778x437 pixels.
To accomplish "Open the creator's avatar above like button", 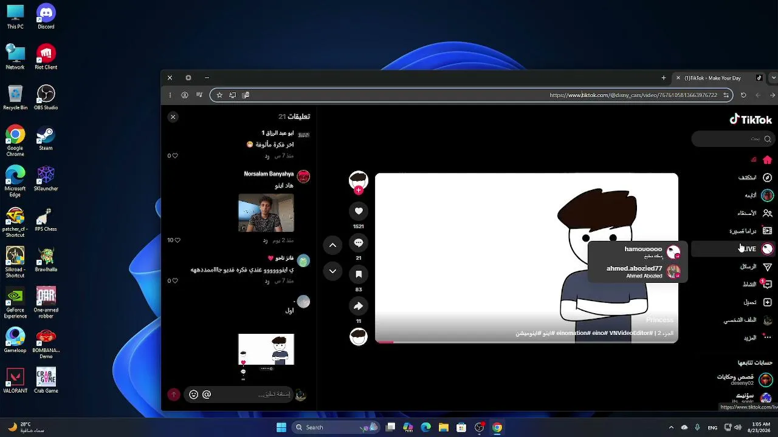I will click(x=359, y=180).
